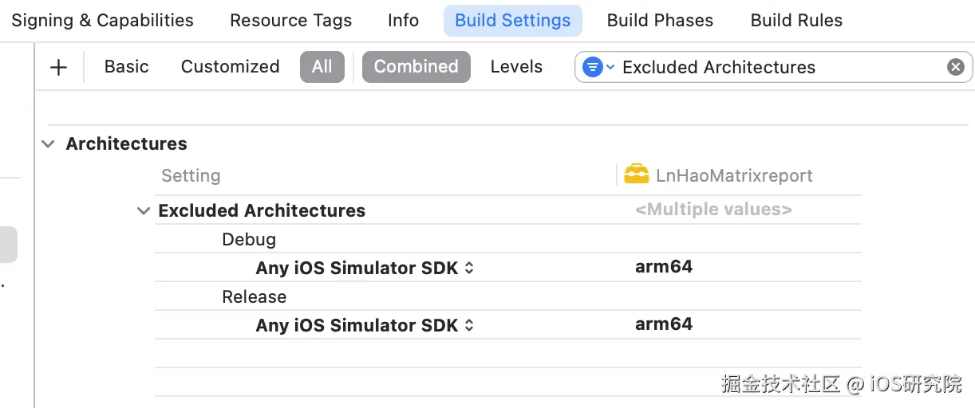Switch to Combined settings view
Screen dimensions: 975x408
[416, 67]
